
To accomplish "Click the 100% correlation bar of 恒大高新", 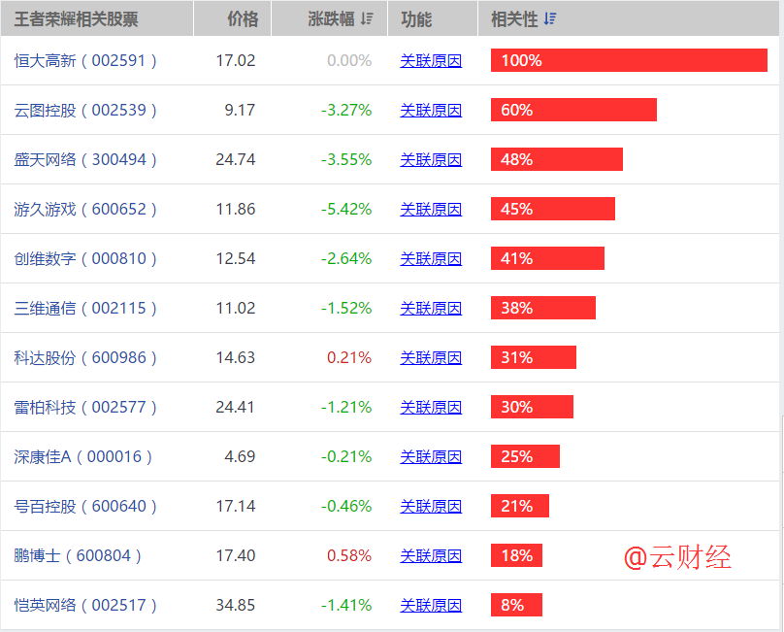I will coord(629,60).
